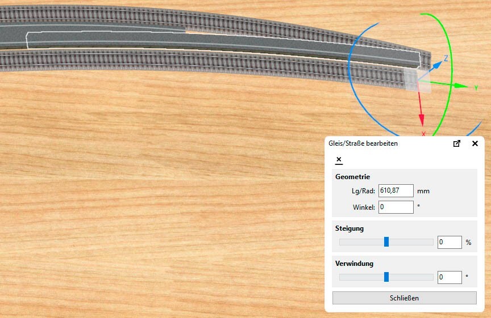The image size is (491, 318).
Task: Click the Winkel angle input field
Action: click(x=396, y=207)
